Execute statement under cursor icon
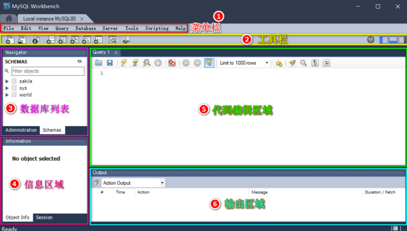The height and width of the screenshot is (231, 407). point(135,63)
